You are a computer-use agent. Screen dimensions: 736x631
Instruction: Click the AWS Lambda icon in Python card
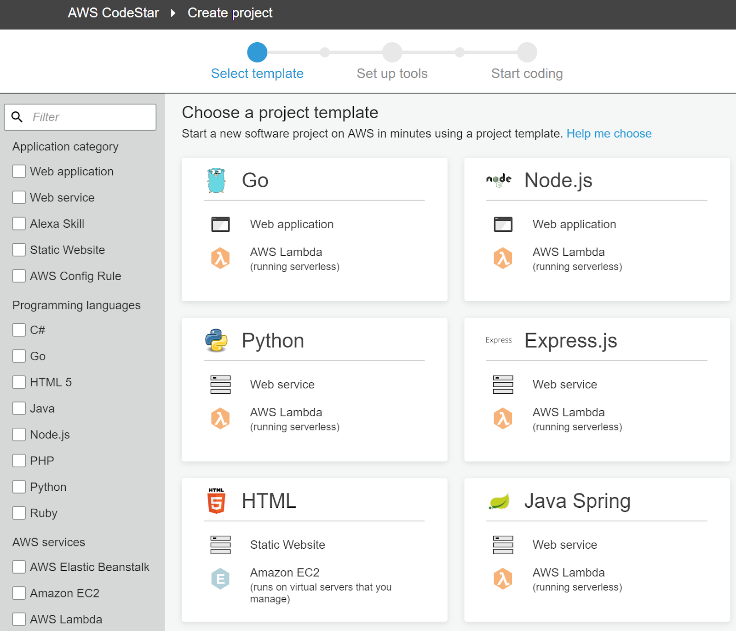tap(220, 419)
